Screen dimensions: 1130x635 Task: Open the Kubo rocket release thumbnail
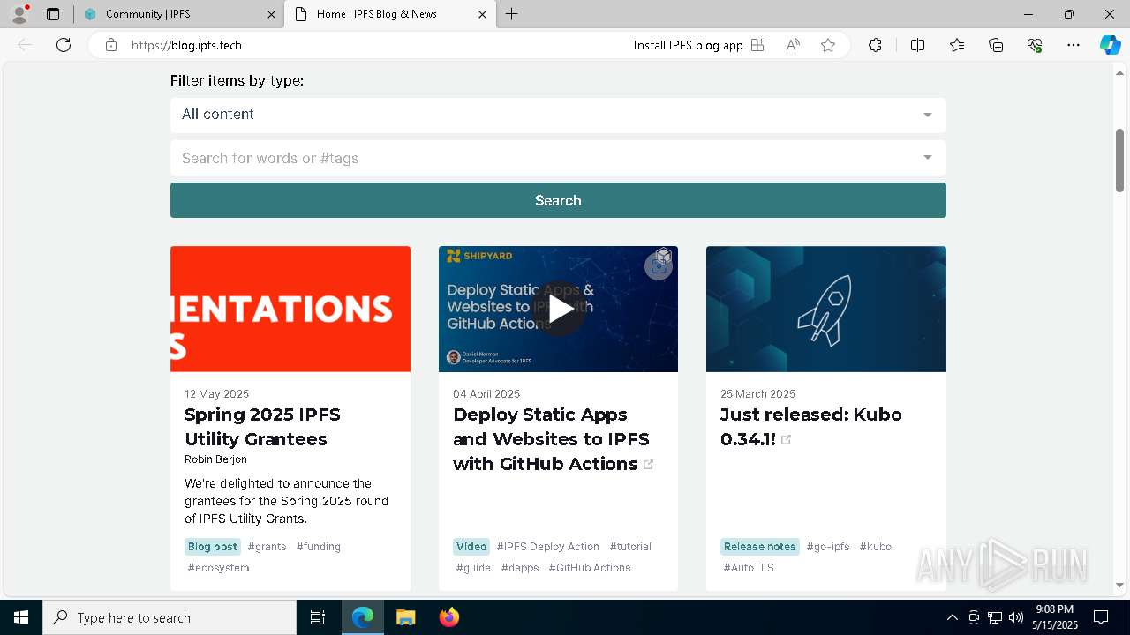(826, 309)
